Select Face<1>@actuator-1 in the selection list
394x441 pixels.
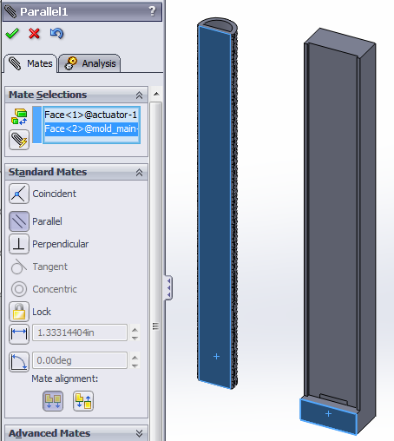[x=91, y=115]
